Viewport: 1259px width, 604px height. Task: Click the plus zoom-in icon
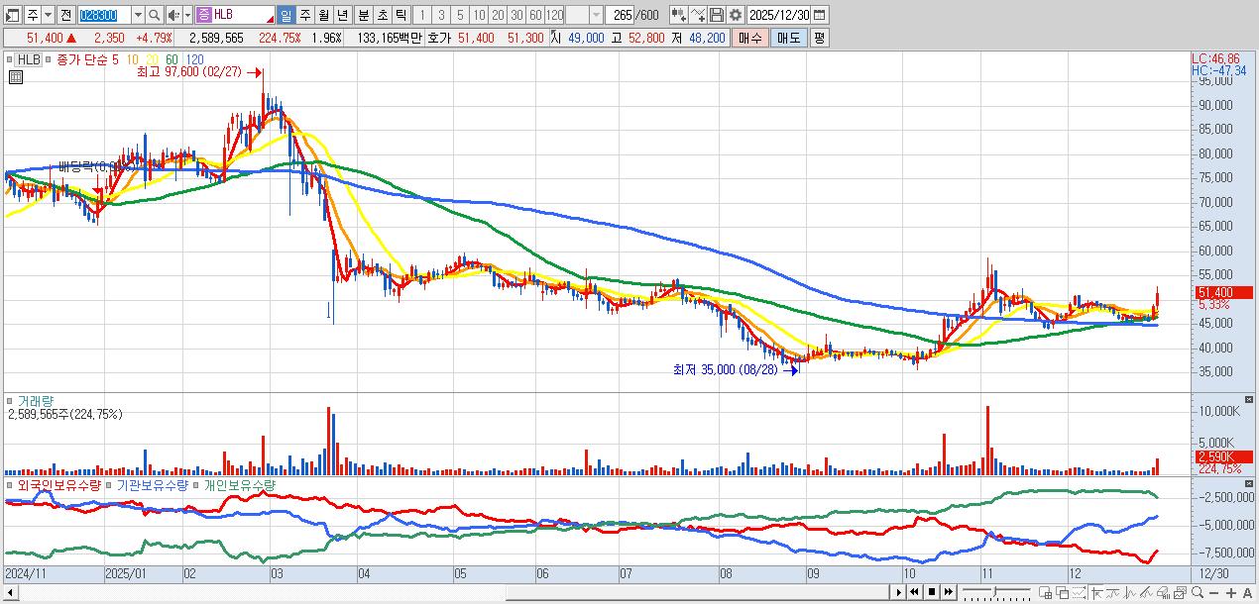(1231, 592)
